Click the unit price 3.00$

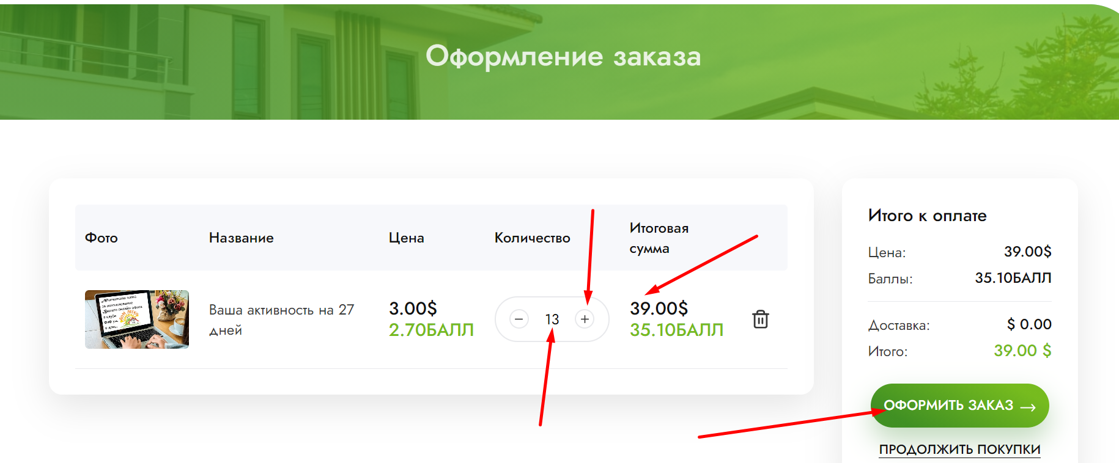point(413,308)
